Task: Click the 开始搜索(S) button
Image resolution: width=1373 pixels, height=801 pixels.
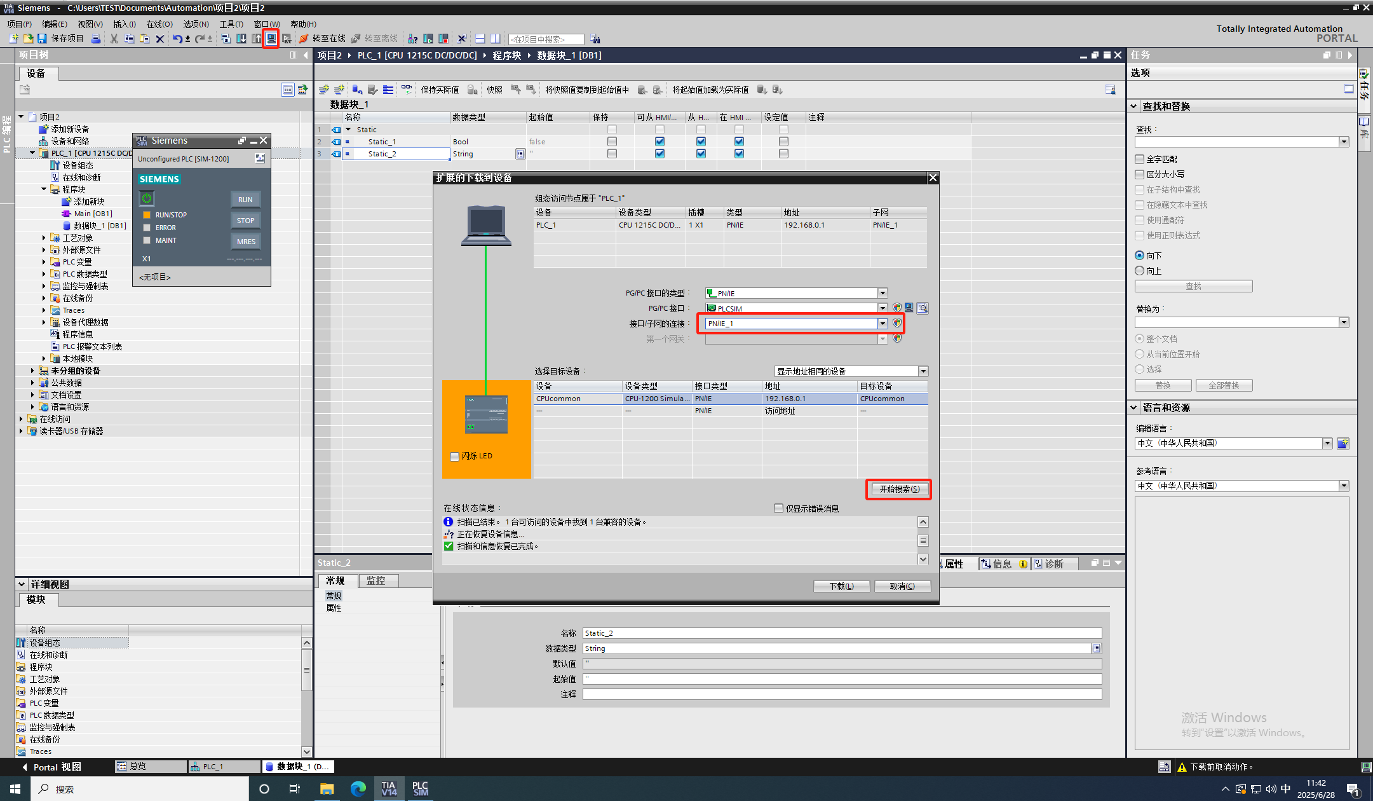Action: (898, 489)
